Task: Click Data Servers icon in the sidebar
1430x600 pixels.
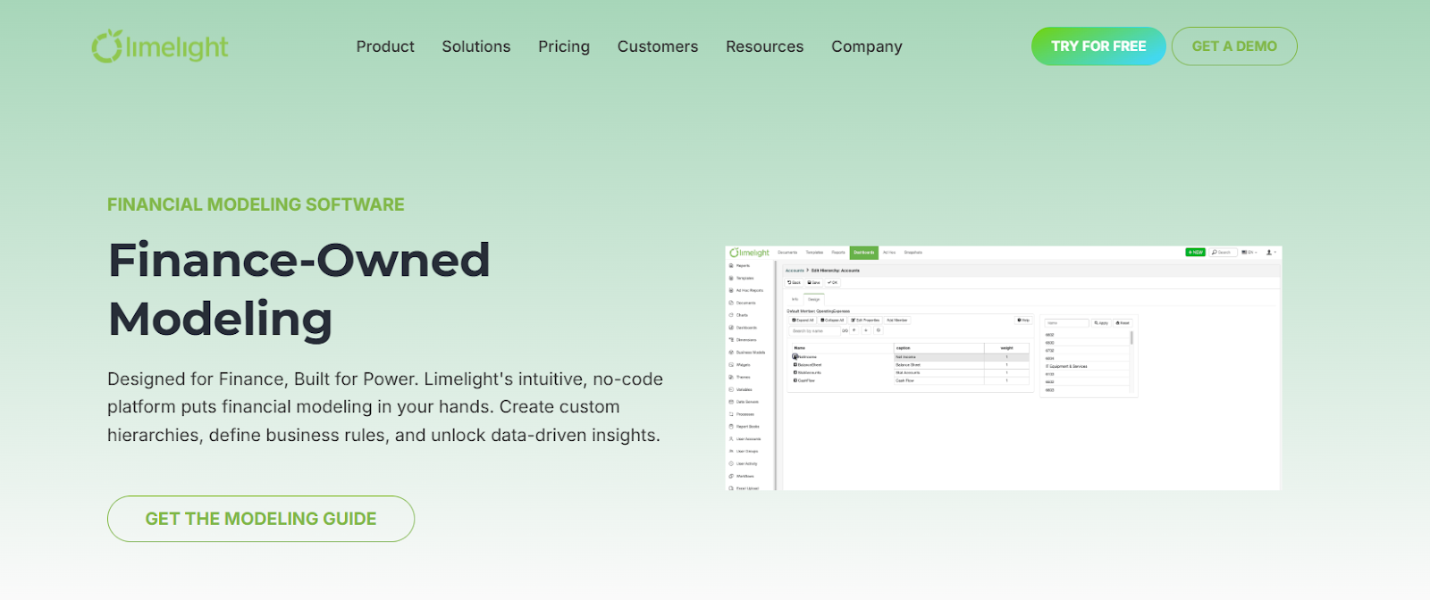Action: pyautogui.click(x=732, y=402)
